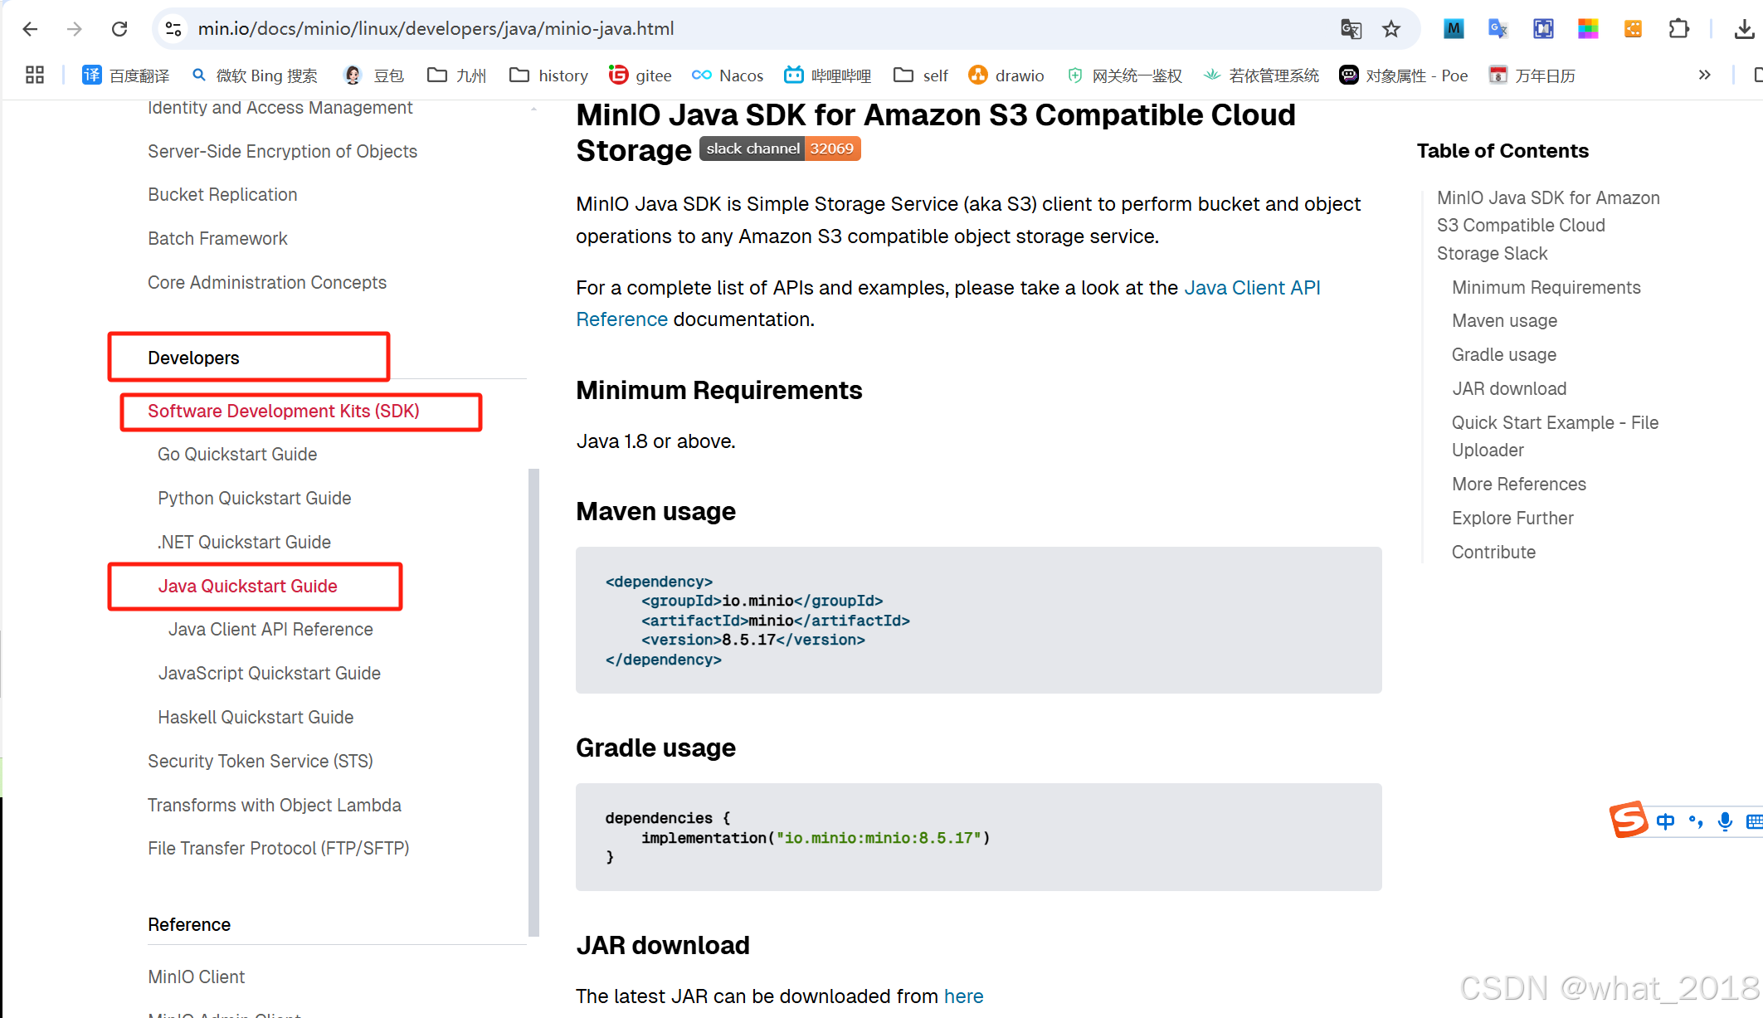Open the history bookmark folder
The height and width of the screenshot is (1018, 1763).
click(548, 75)
